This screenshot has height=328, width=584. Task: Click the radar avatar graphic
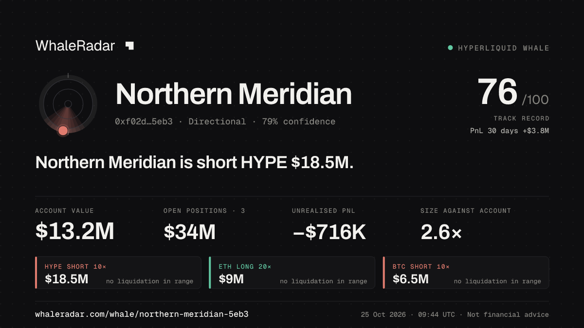[x=68, y=104]
